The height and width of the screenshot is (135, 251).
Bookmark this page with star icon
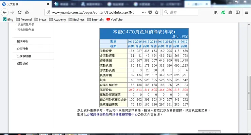tap(157, 12)
